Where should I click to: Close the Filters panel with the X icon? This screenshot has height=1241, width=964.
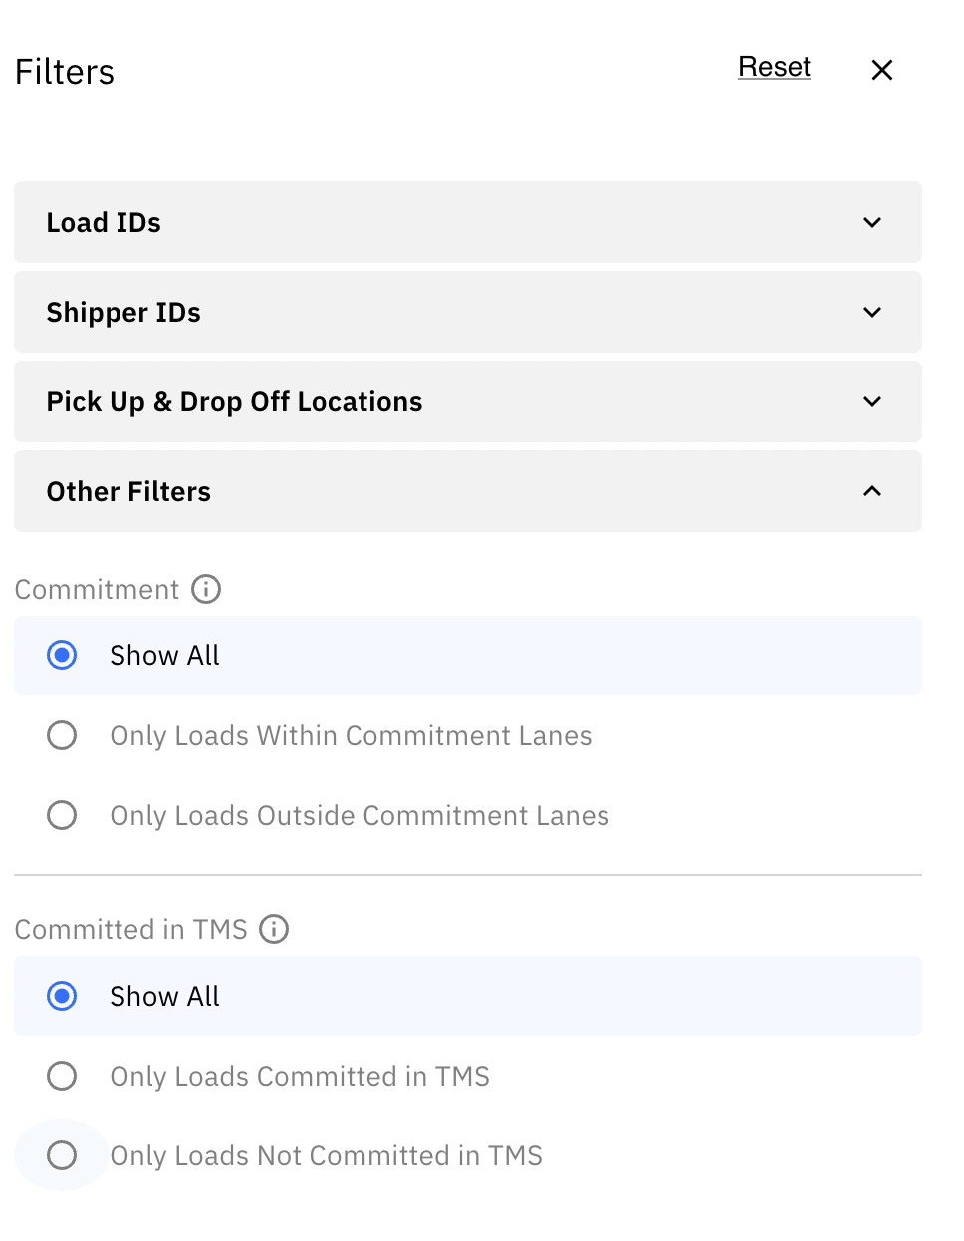point(882,70)
